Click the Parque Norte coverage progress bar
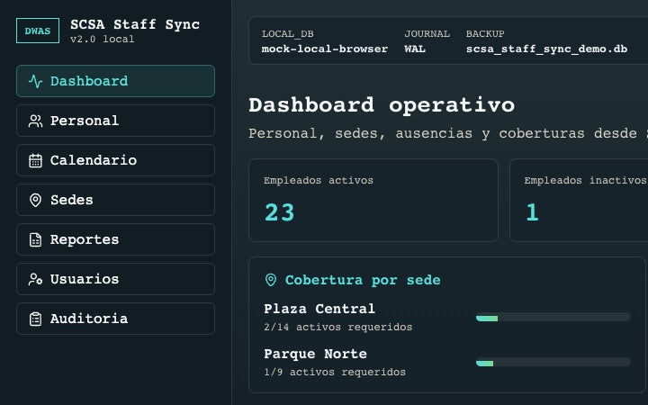 click(x=553, y=363)
